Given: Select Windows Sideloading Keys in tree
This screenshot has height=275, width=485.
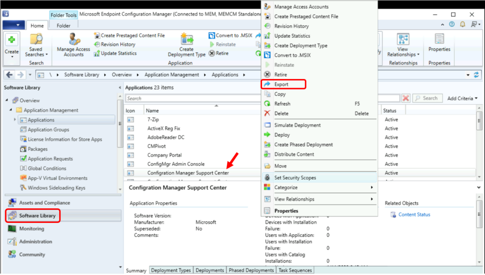Looking at the screenshot, I should click(x=56, y=188).
